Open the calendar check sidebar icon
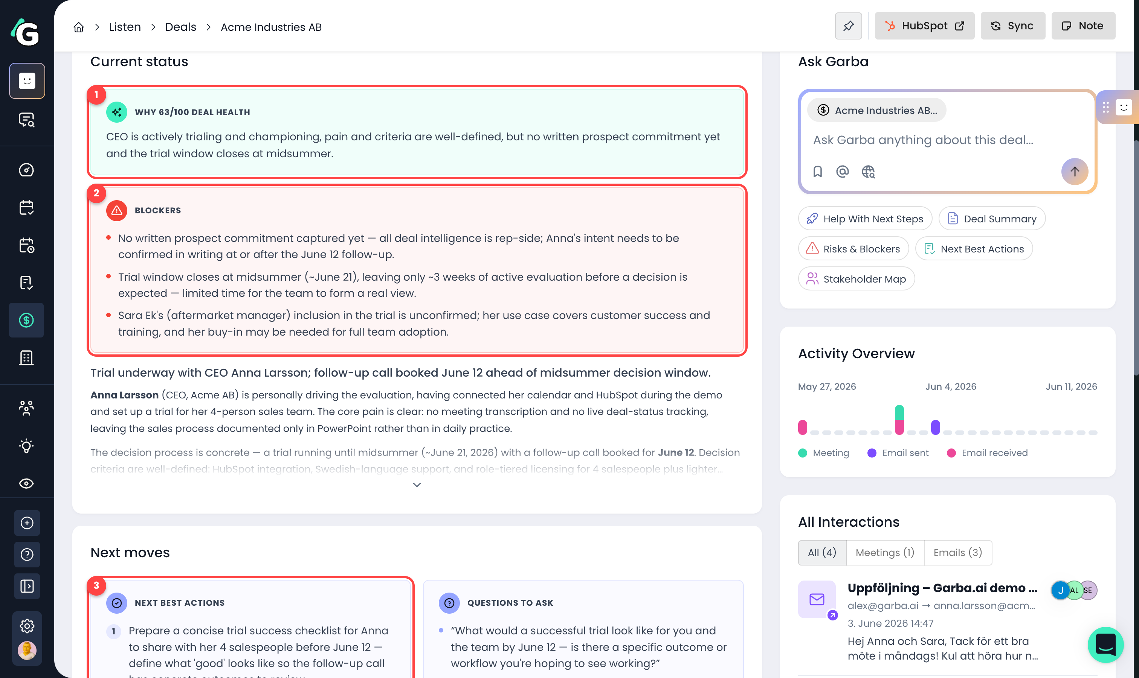Viewport: 1139px width, 678px height. (x=26, y=207)
